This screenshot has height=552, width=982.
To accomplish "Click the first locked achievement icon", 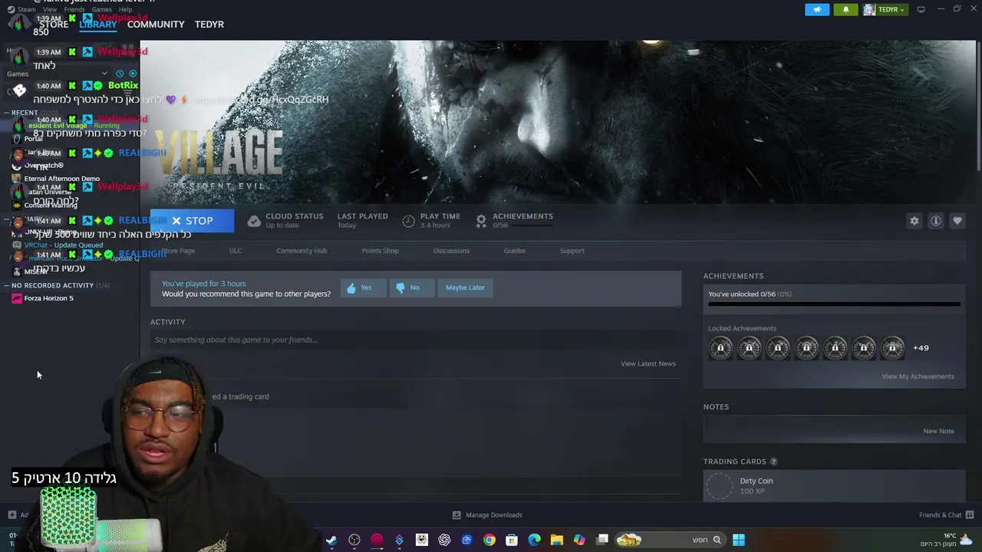I will (x=720, y=348).
